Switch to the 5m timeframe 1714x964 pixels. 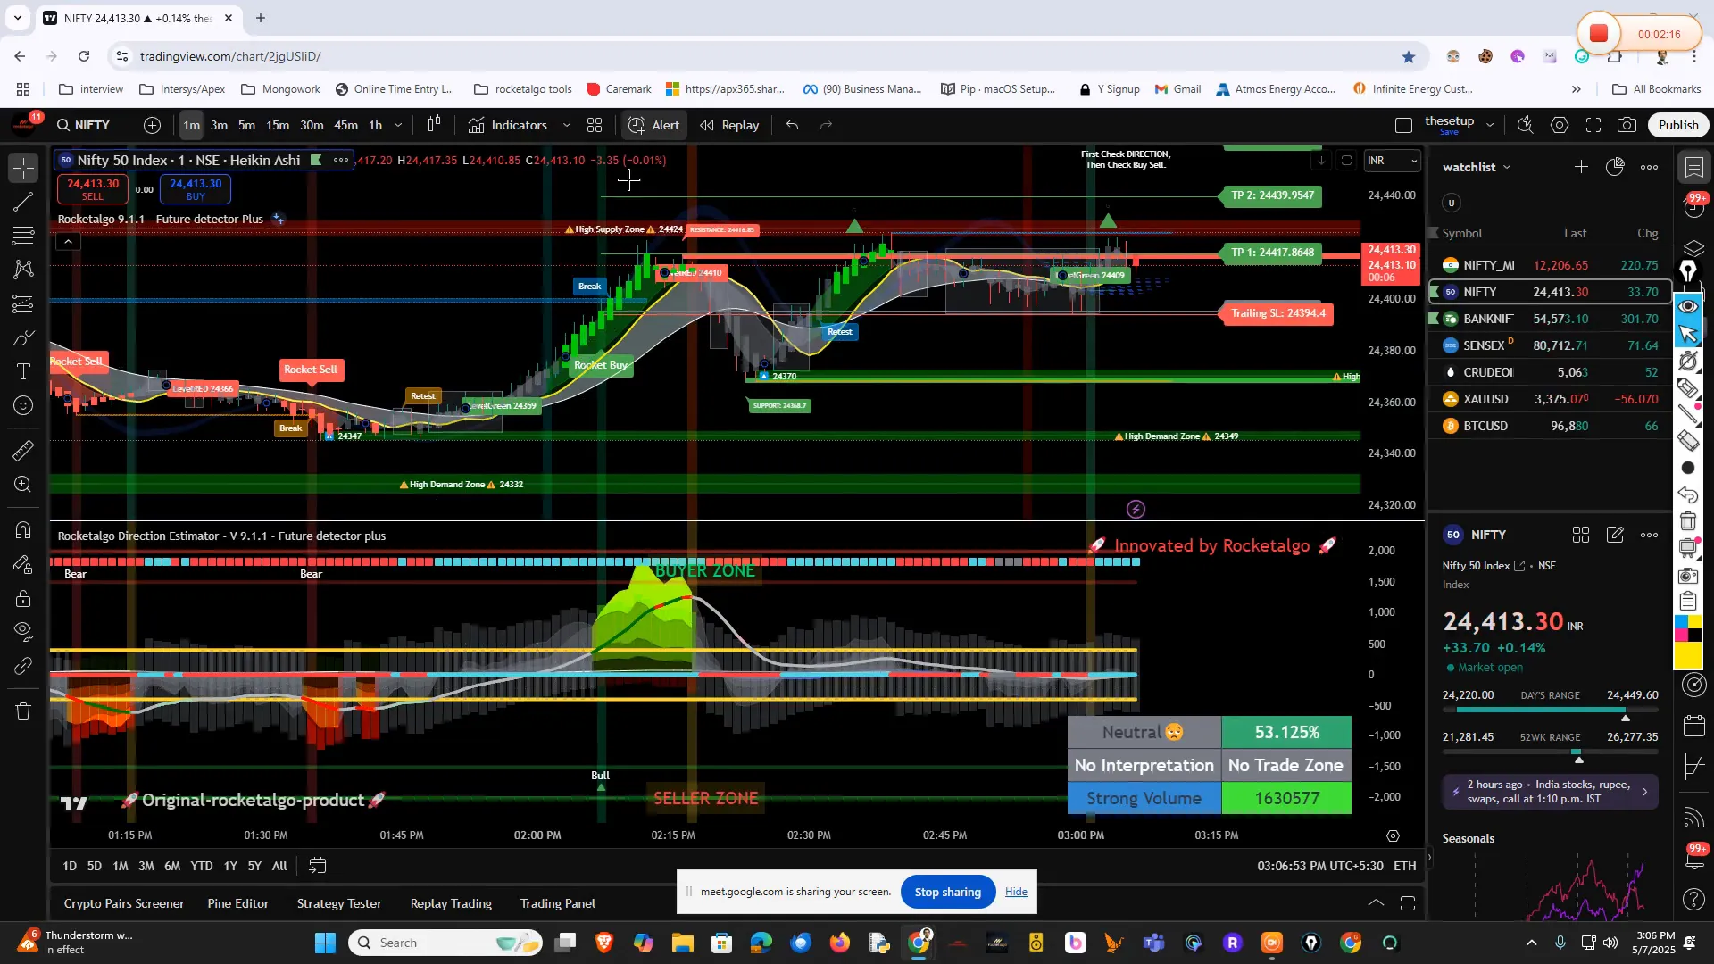click(x=246, y=125)
